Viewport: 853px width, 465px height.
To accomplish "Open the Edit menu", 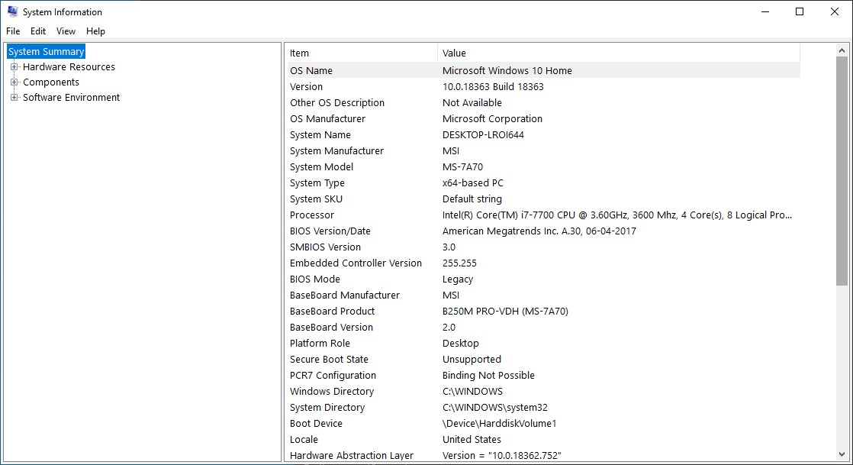I will point(37,31).
